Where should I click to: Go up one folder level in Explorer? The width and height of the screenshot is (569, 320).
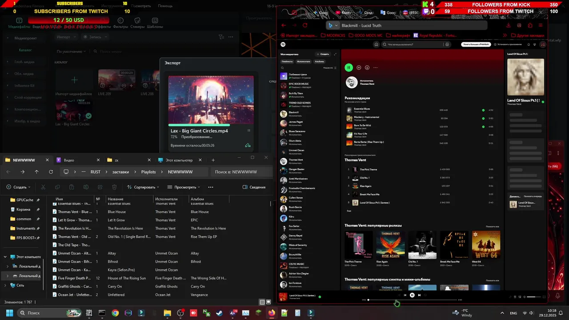pyautogui.click(x=36, y=172)
